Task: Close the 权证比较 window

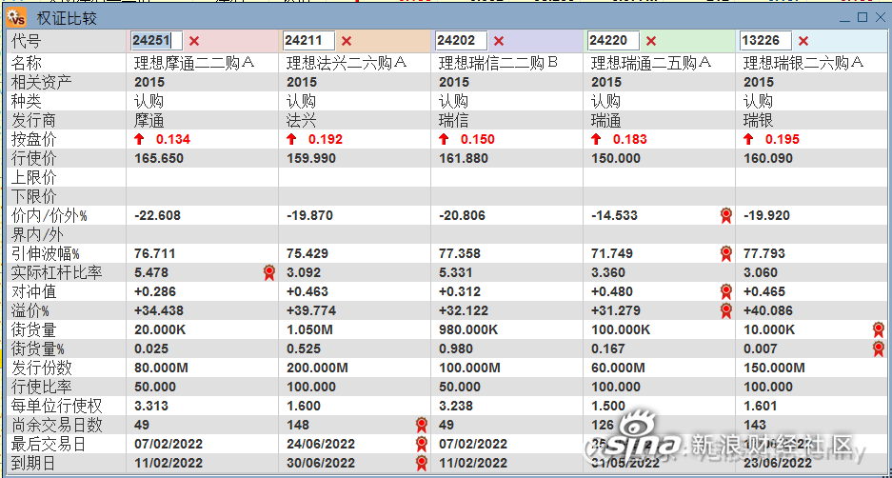Action: coord(880,18)
